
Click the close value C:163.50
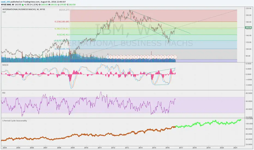pos(71,5)
